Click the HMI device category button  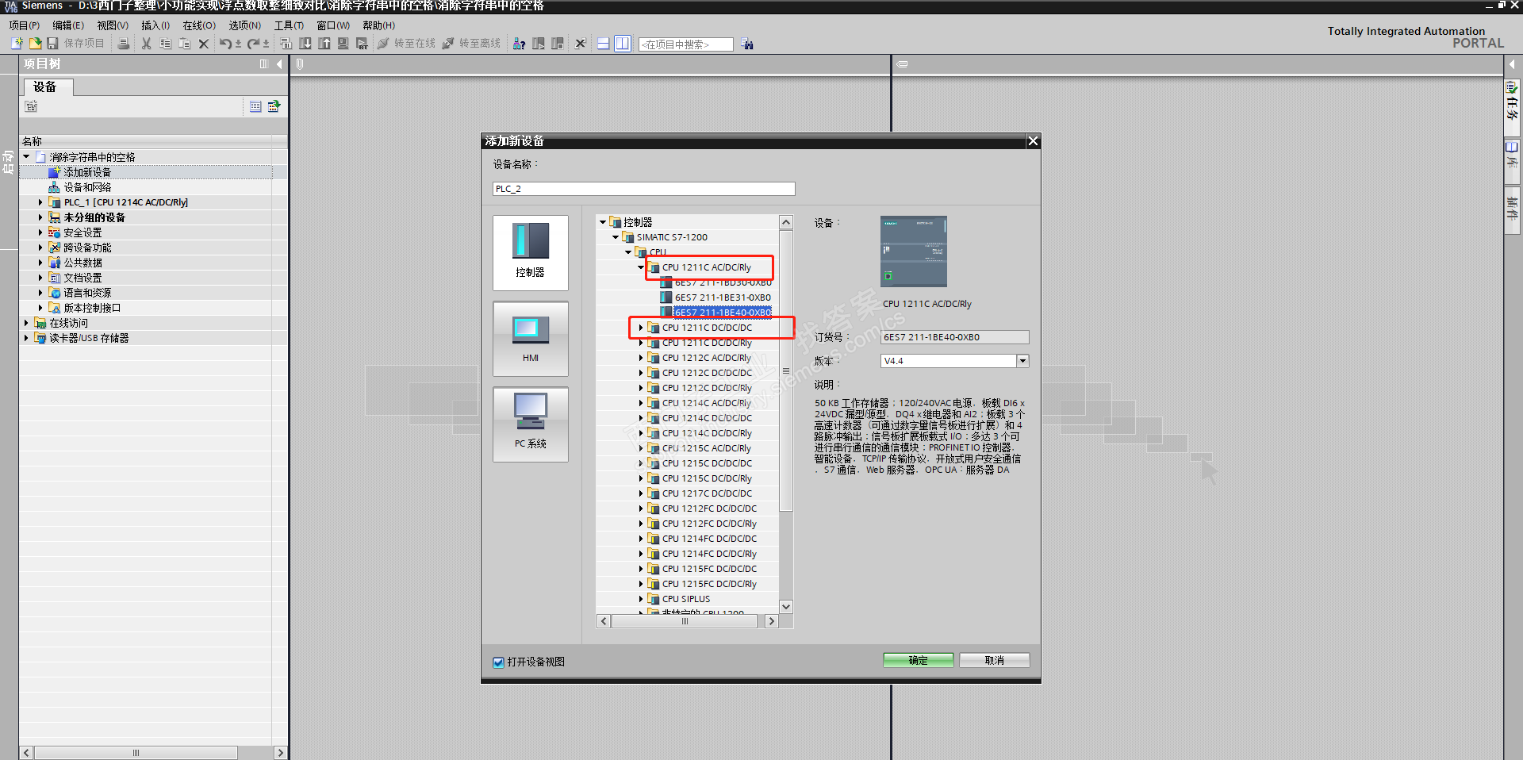[x=531, y=339]
